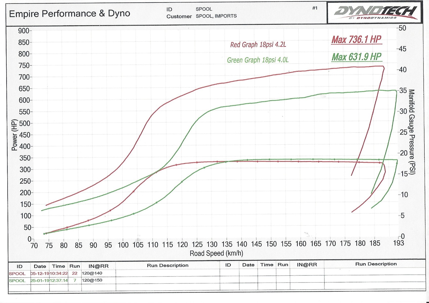Select the Max 631.9 HP label
This screenshot has height=303, width=429.
[356, 57]
